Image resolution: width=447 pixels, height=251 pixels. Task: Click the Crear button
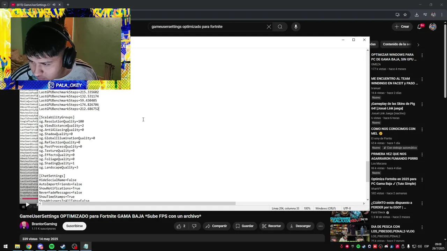pyautogui.click(x=402, y=26)
